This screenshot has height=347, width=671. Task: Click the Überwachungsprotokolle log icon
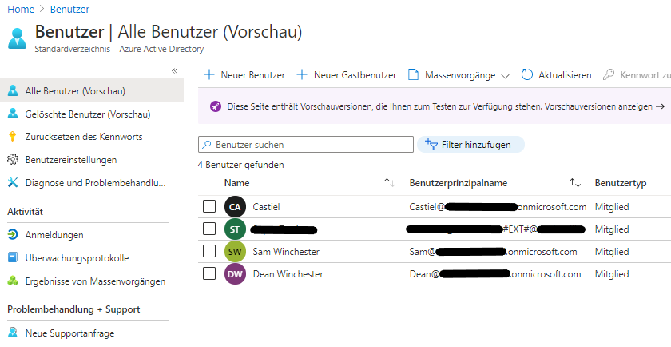click(13, 257)
